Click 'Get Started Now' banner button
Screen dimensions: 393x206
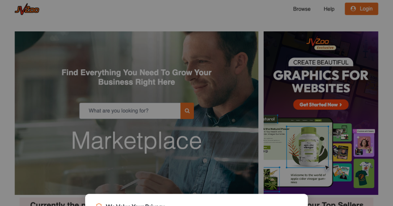click(x=321, y=105)
